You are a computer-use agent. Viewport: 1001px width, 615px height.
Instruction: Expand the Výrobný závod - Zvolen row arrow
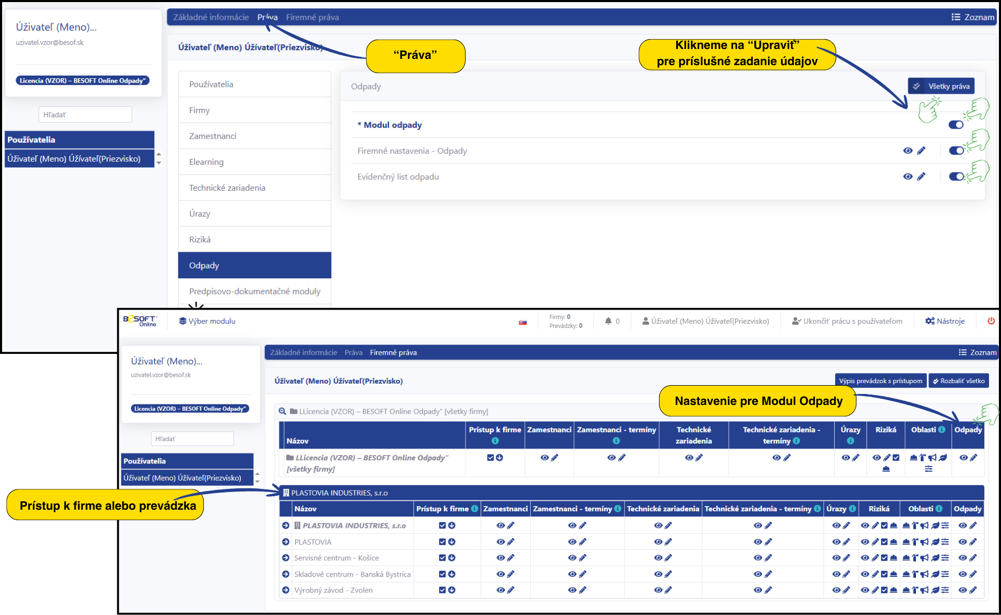[x=286, y=590]
